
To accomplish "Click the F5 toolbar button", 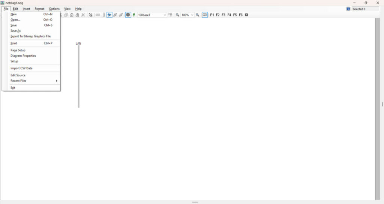I will pos(235,15).
